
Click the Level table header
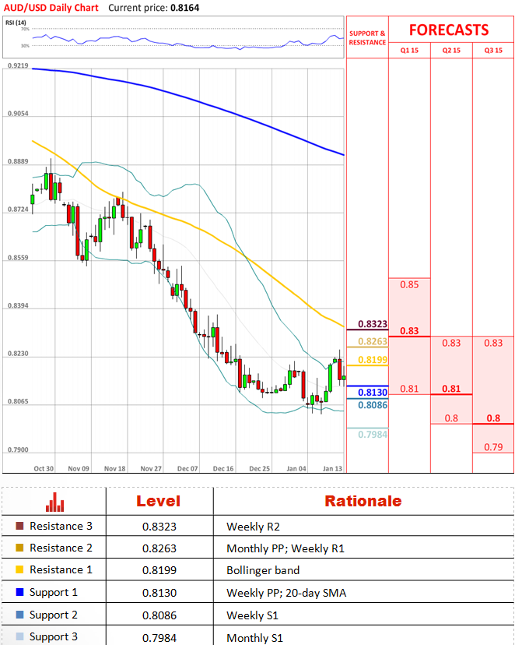[159, 501]
